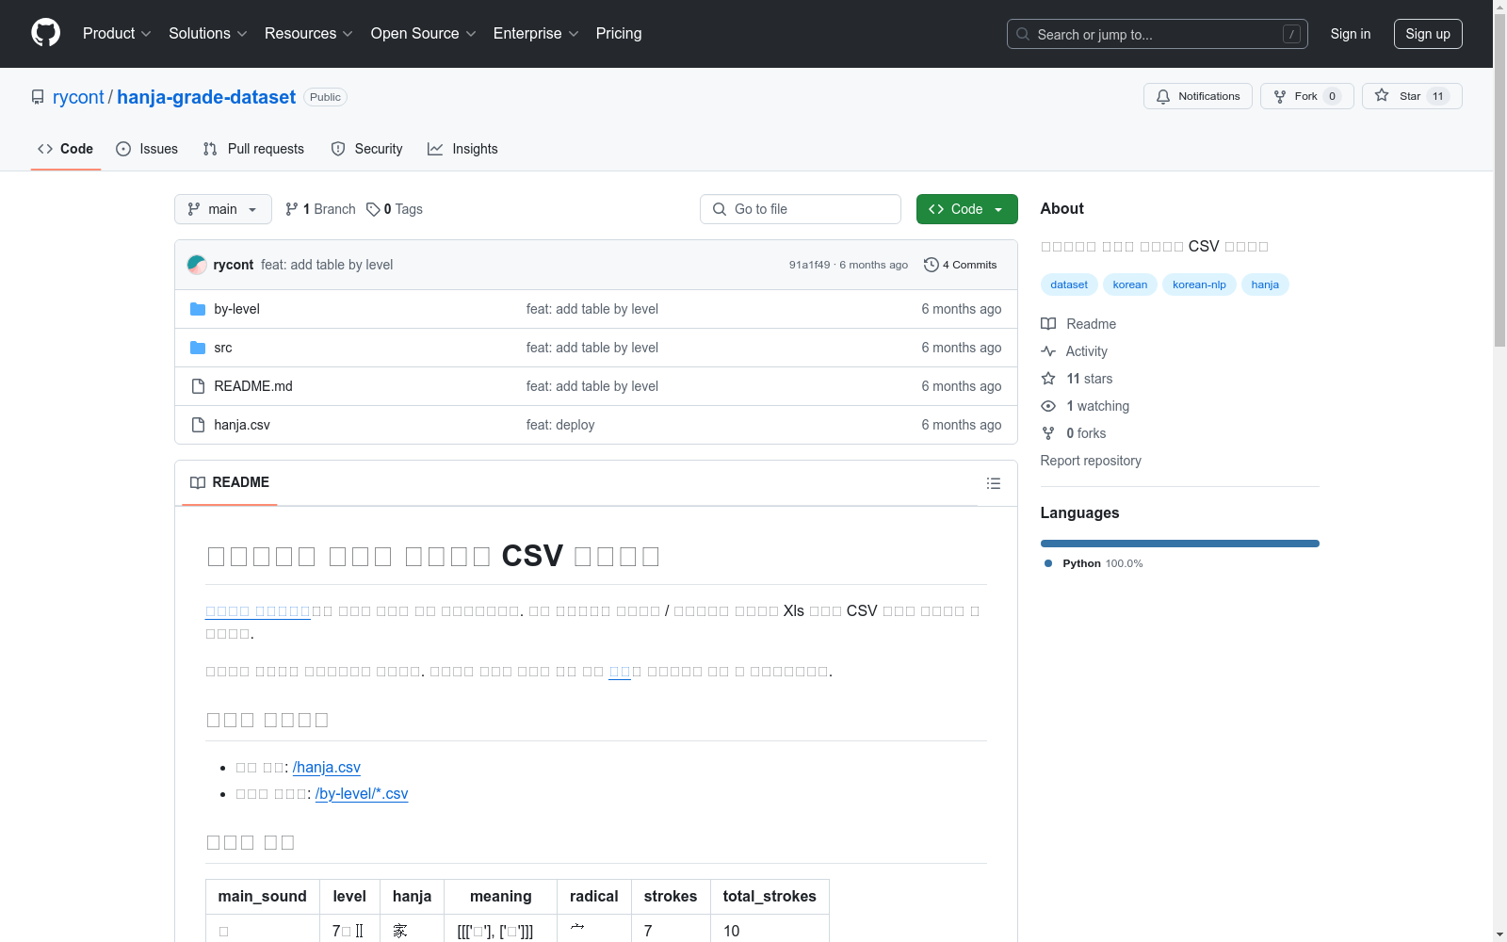The image size is (1507, 942).
Task: Expand the Solutions menu
Action: (x=207, y=33)
